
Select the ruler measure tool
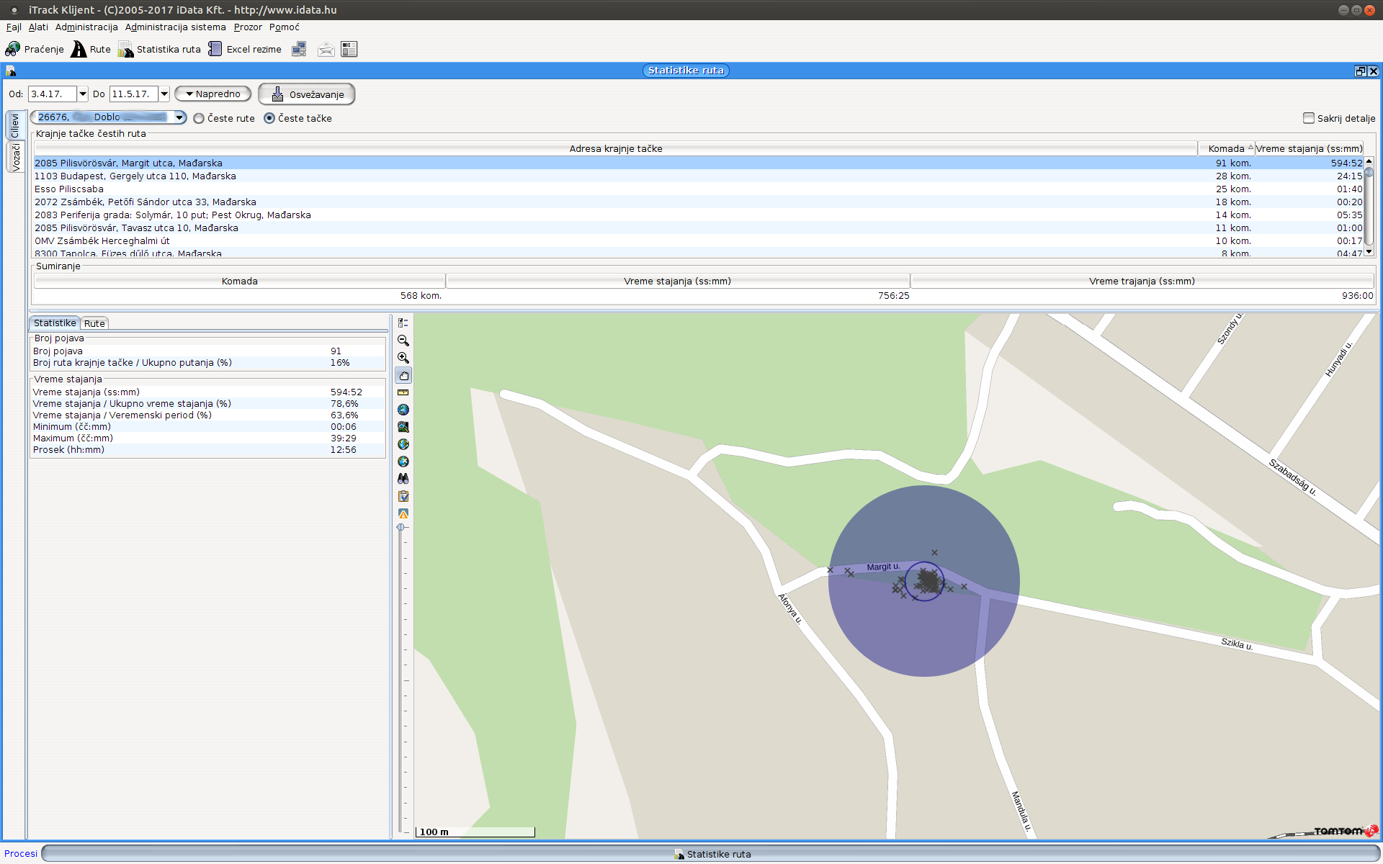[x=403, y=392]
